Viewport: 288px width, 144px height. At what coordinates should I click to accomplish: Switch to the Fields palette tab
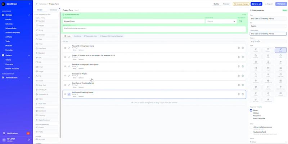(40, 10)
